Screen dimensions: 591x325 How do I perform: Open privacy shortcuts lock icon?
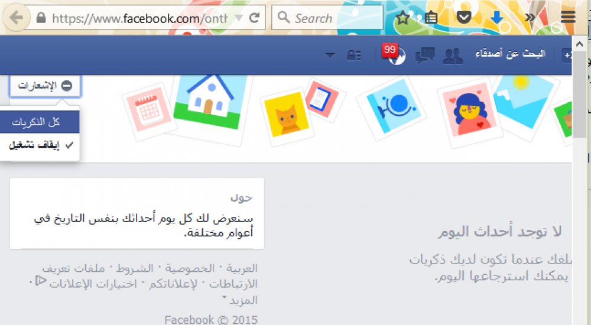(353, 56)
